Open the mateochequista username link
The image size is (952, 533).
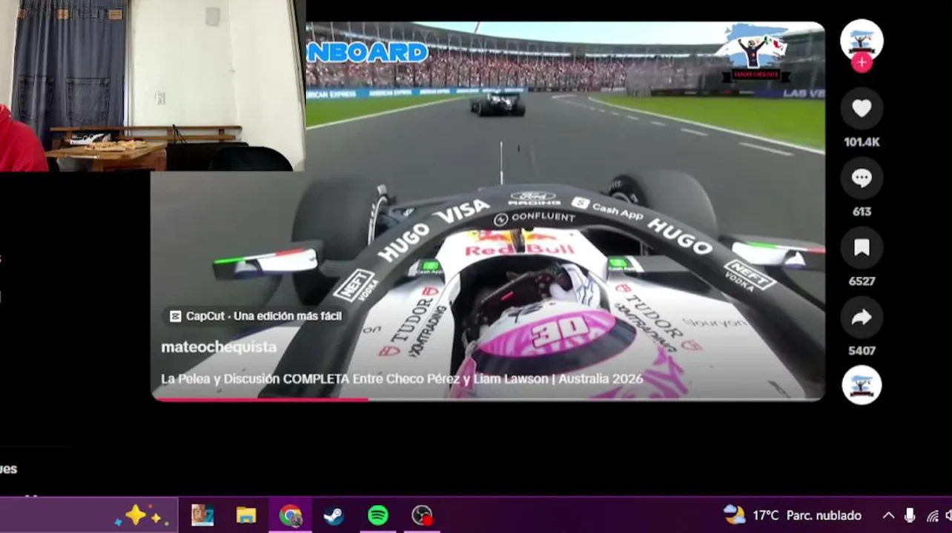219,346
